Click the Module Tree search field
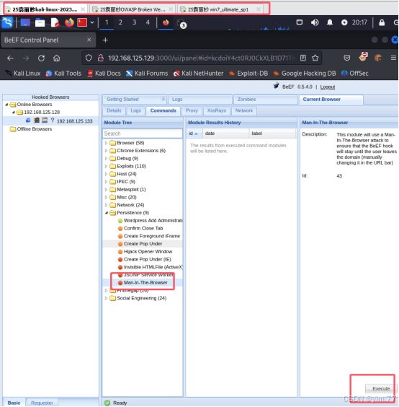 point(142,134)
